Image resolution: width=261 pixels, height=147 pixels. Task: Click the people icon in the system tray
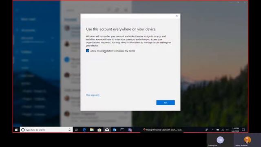[207, 130]
